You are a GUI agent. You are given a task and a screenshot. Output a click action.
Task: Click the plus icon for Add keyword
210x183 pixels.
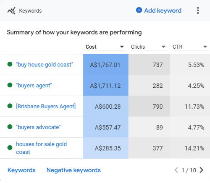click(139, 10)
